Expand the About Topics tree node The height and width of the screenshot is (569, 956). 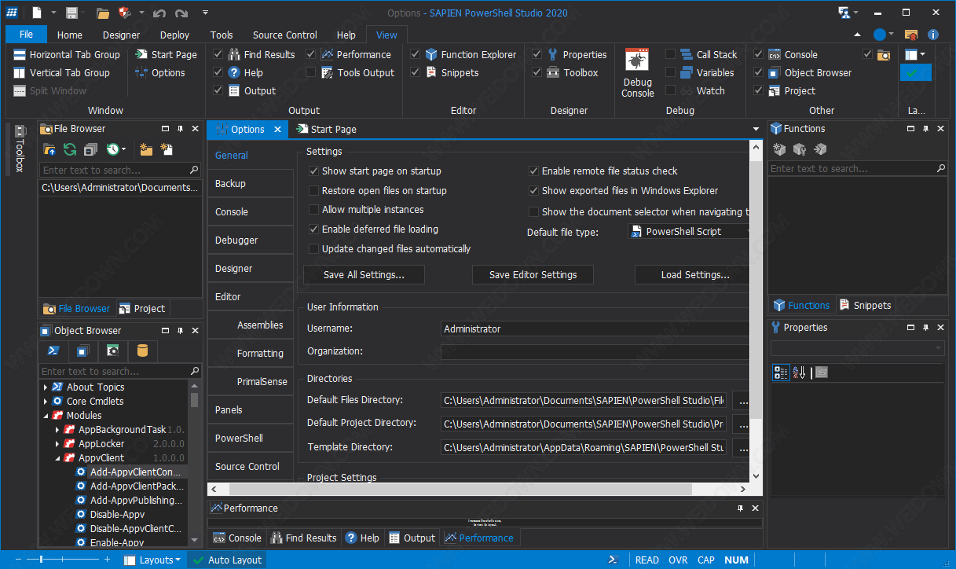click(46, 387)
